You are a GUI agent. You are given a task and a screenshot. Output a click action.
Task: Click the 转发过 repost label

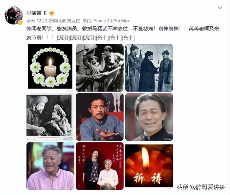(74, 21)
